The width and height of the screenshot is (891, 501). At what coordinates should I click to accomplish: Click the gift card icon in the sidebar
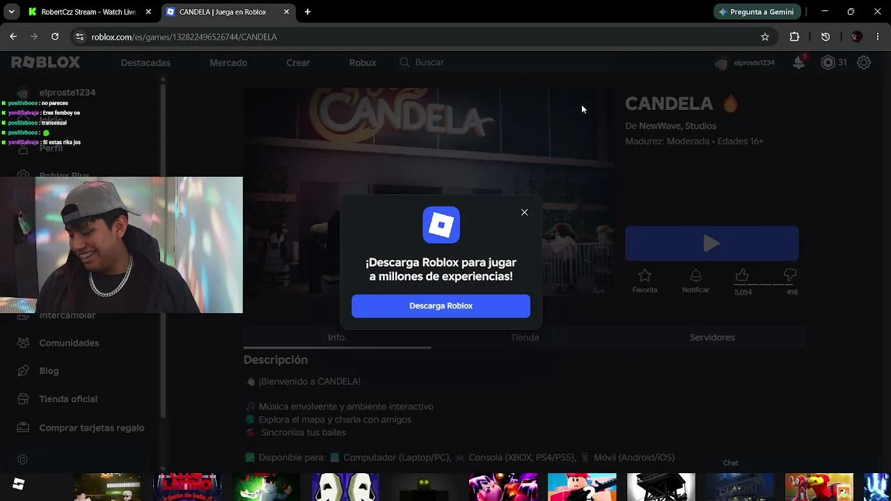coord(23,428)
